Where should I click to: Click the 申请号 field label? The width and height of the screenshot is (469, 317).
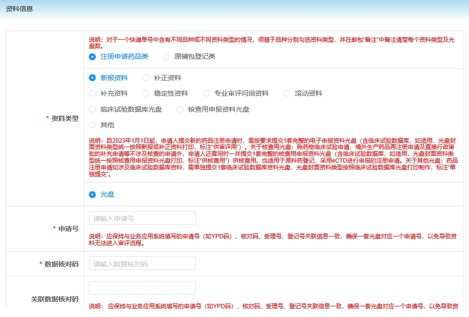tap(69, 228)
